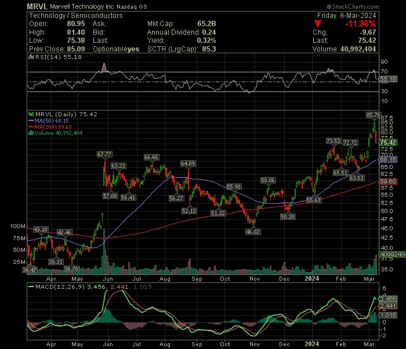
Task: Click the 58.06 price high label
Action: (268, 181)
